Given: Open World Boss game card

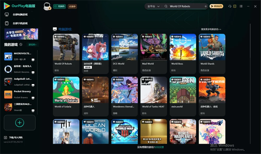Looking at the screenshot, I should [183, 54].
